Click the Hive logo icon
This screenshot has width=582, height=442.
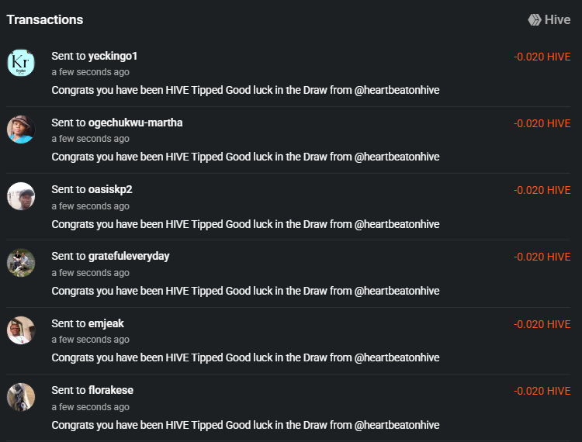535,20
